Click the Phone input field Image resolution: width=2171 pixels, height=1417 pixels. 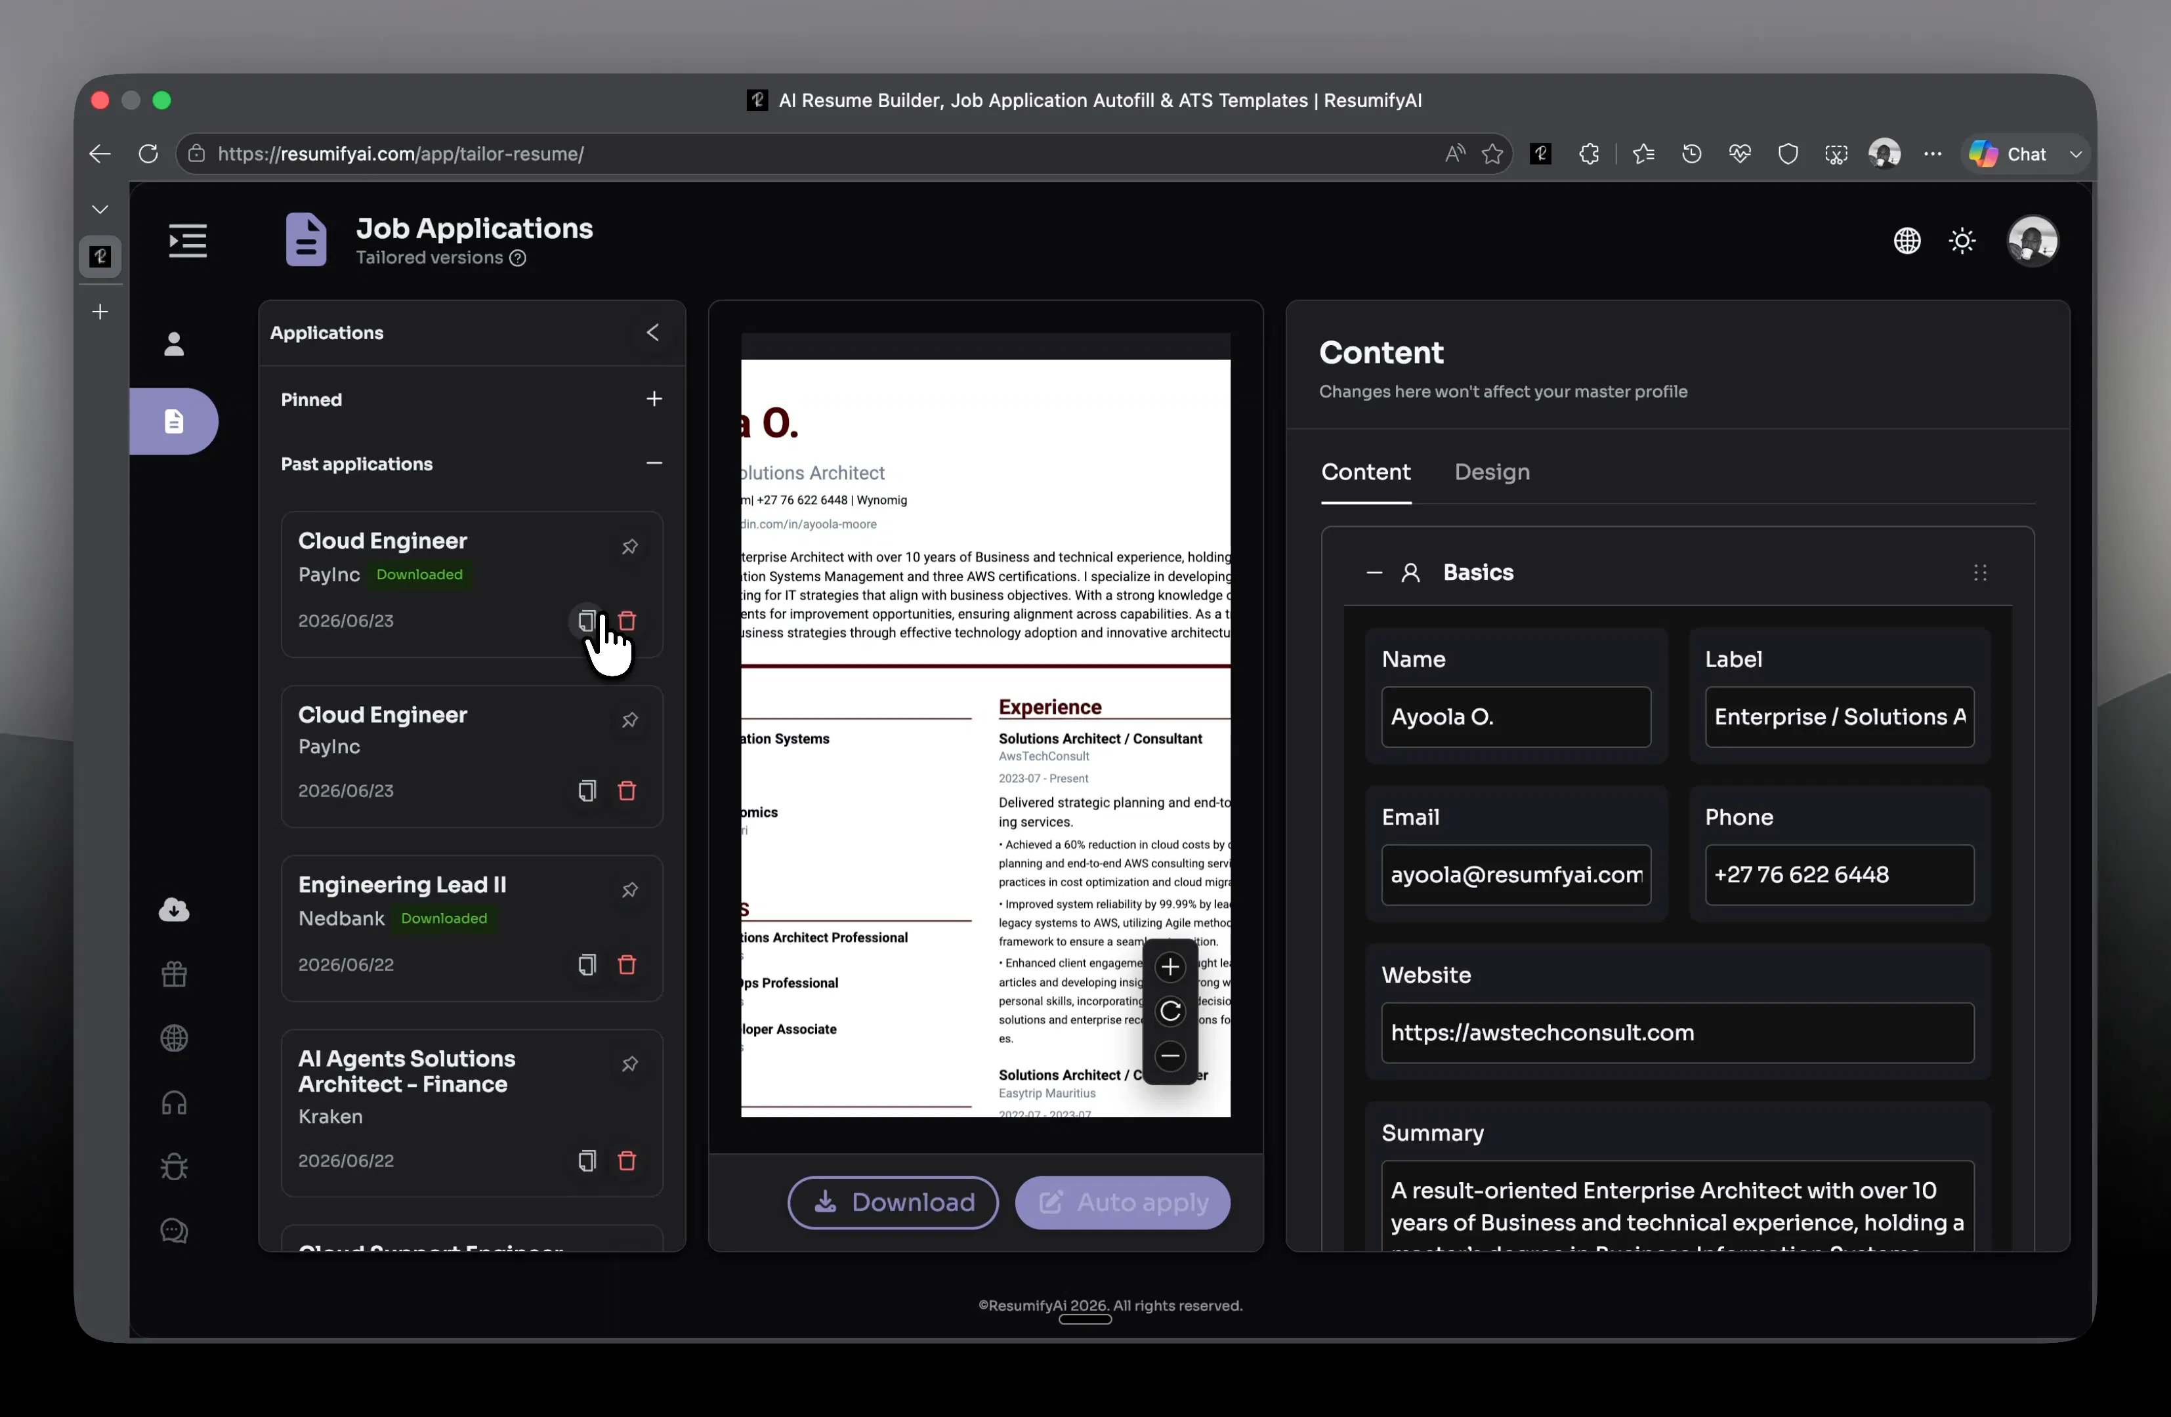pyautogui.click(x=1839, y=875)
